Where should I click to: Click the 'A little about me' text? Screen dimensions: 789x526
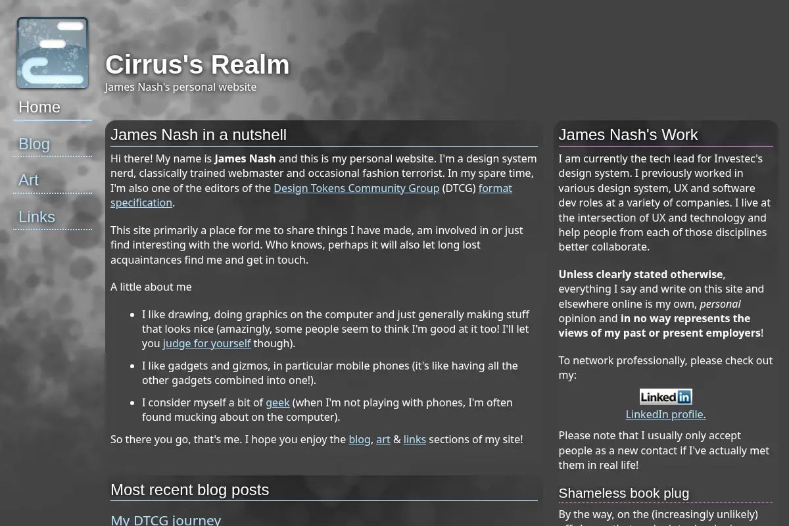tap(151, 287)
